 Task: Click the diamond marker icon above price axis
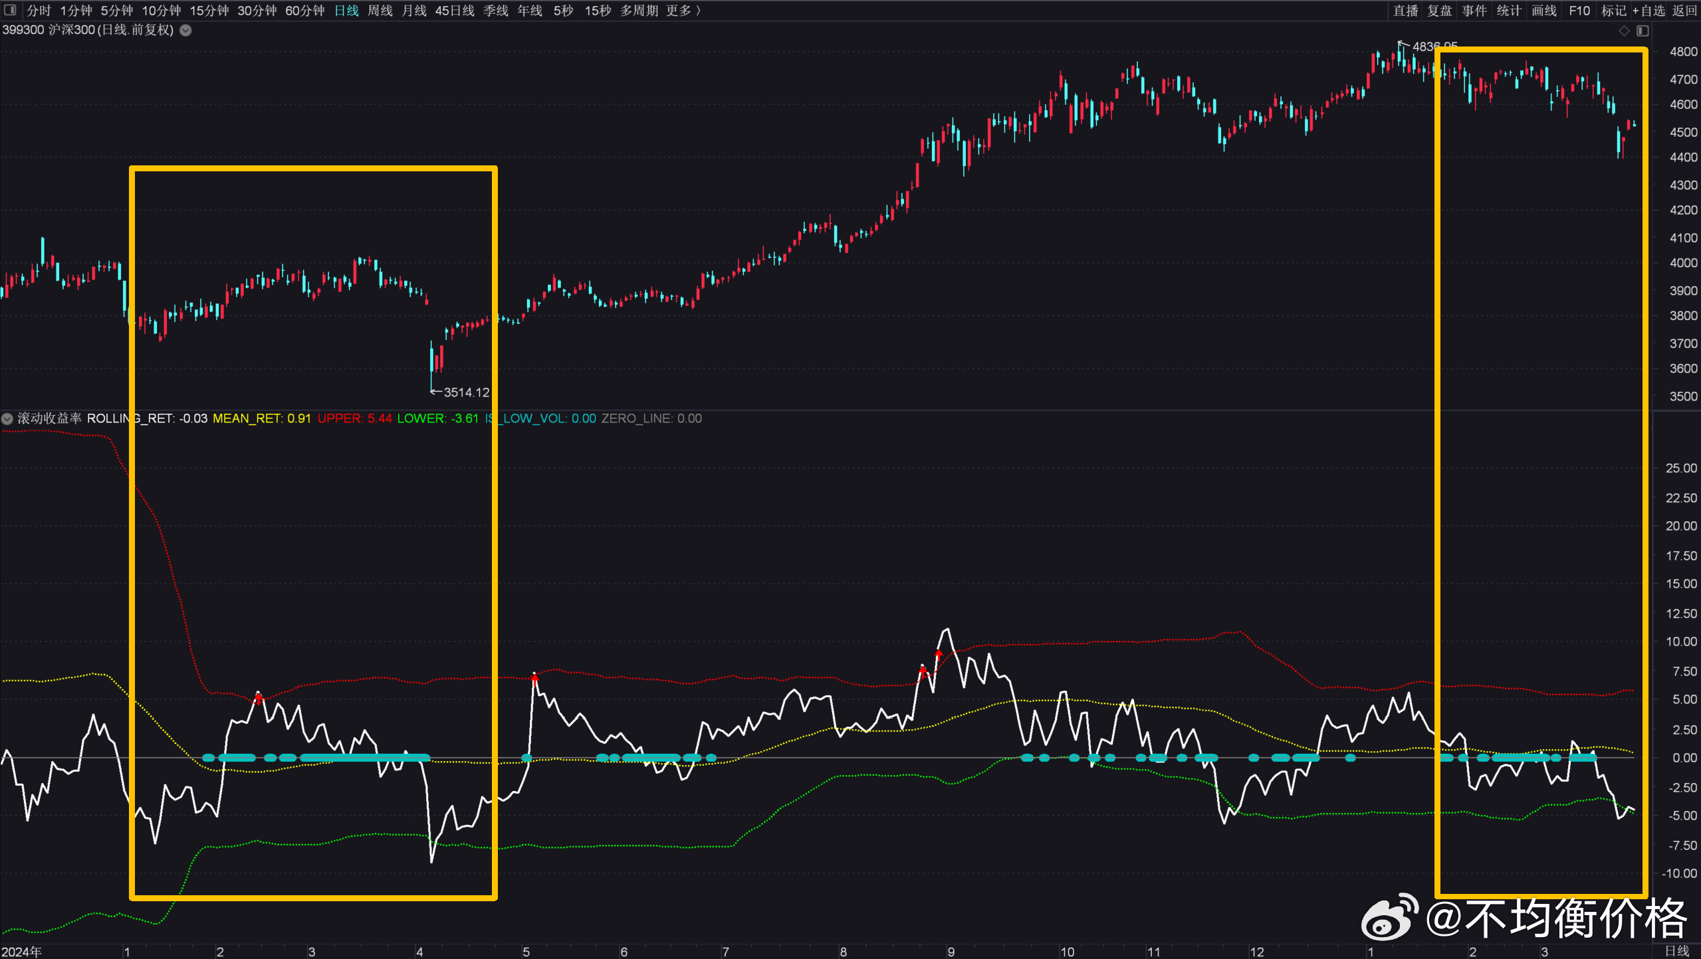point(1624,31)
